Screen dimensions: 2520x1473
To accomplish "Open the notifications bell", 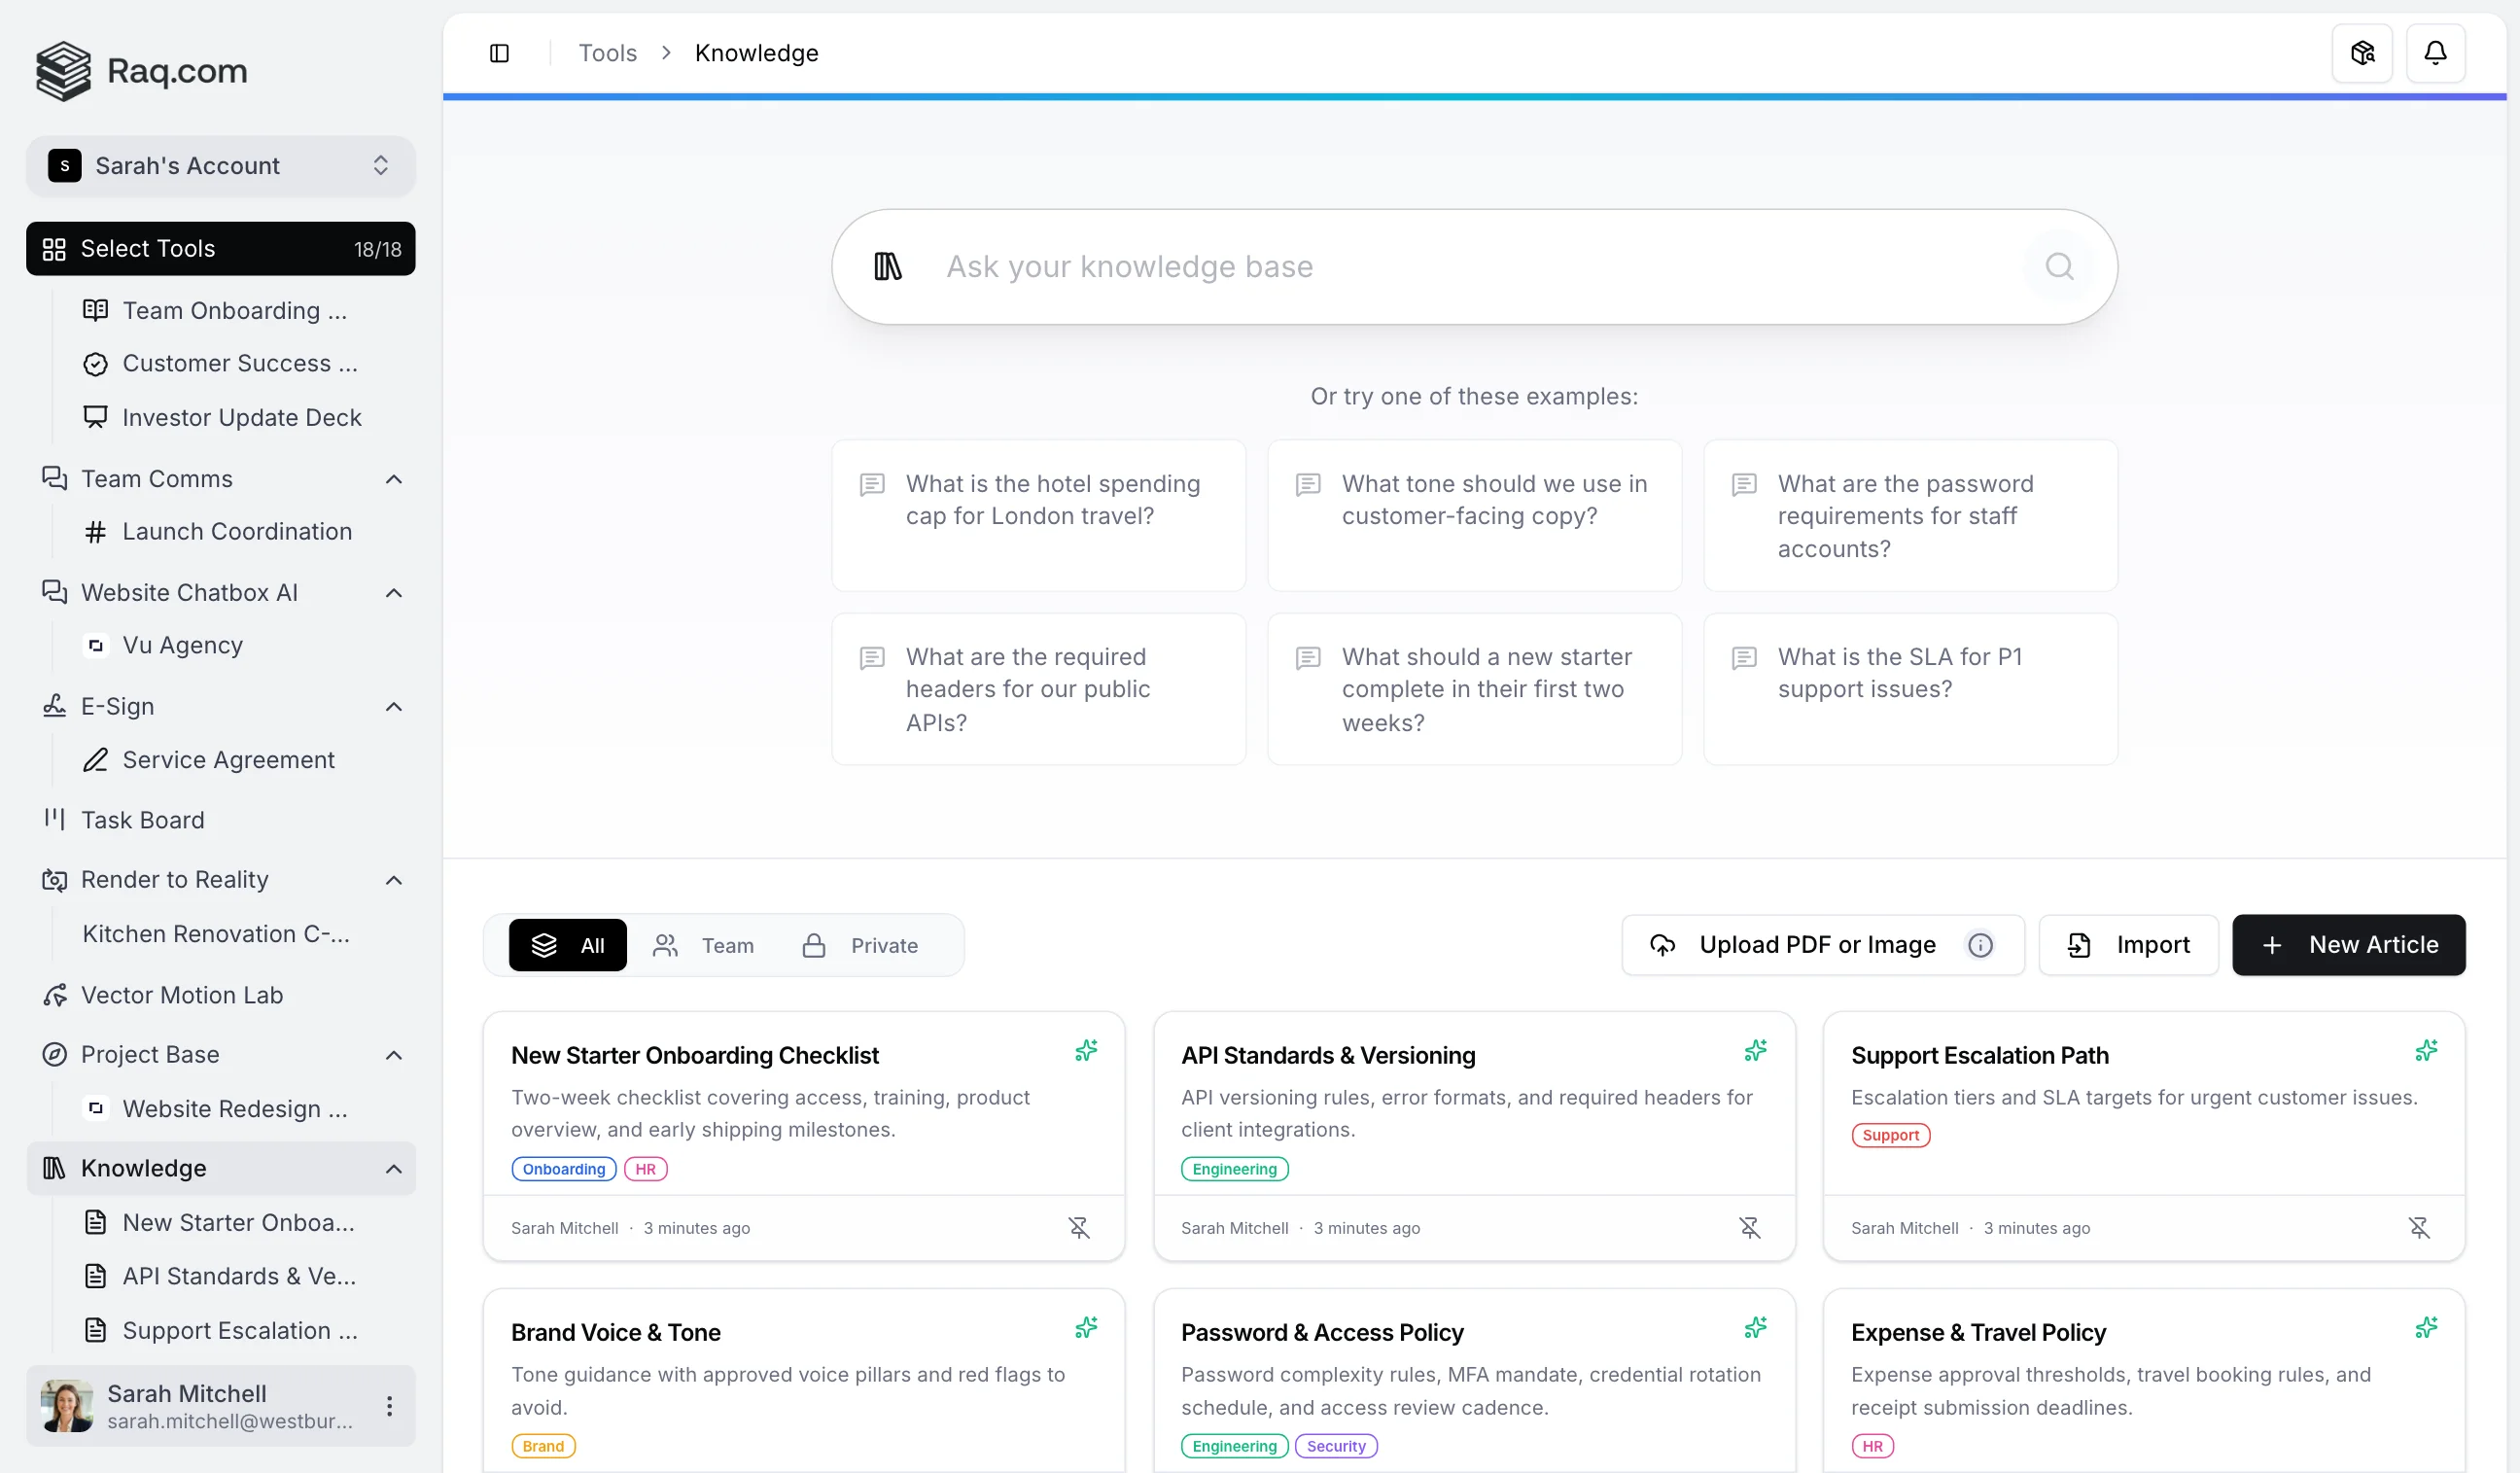I will (2435, 53).
